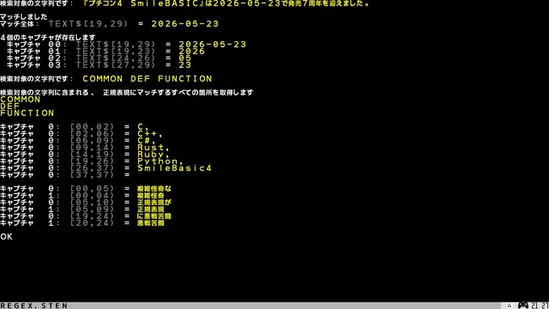Click the 2026-05-23 value in the マッチ全体 row
The height and width of the screenshot is (309, 549).
coord(185,23)
